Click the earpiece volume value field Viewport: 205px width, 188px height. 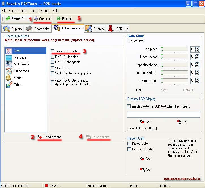(193, 49)
